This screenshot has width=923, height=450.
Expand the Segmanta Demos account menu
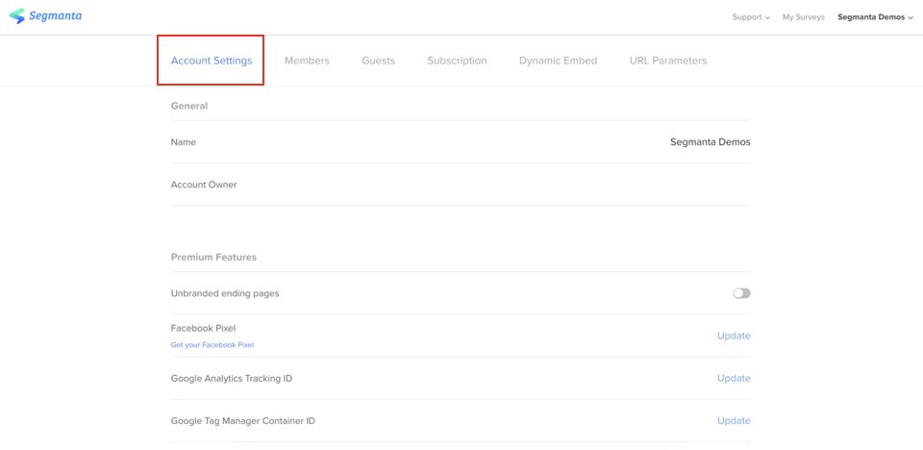pyautogui.click(x=875, y=17)
